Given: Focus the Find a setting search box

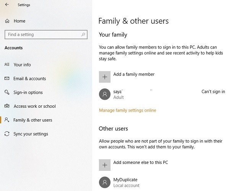Looking at the screenshot, I should (x=42, y=35).
